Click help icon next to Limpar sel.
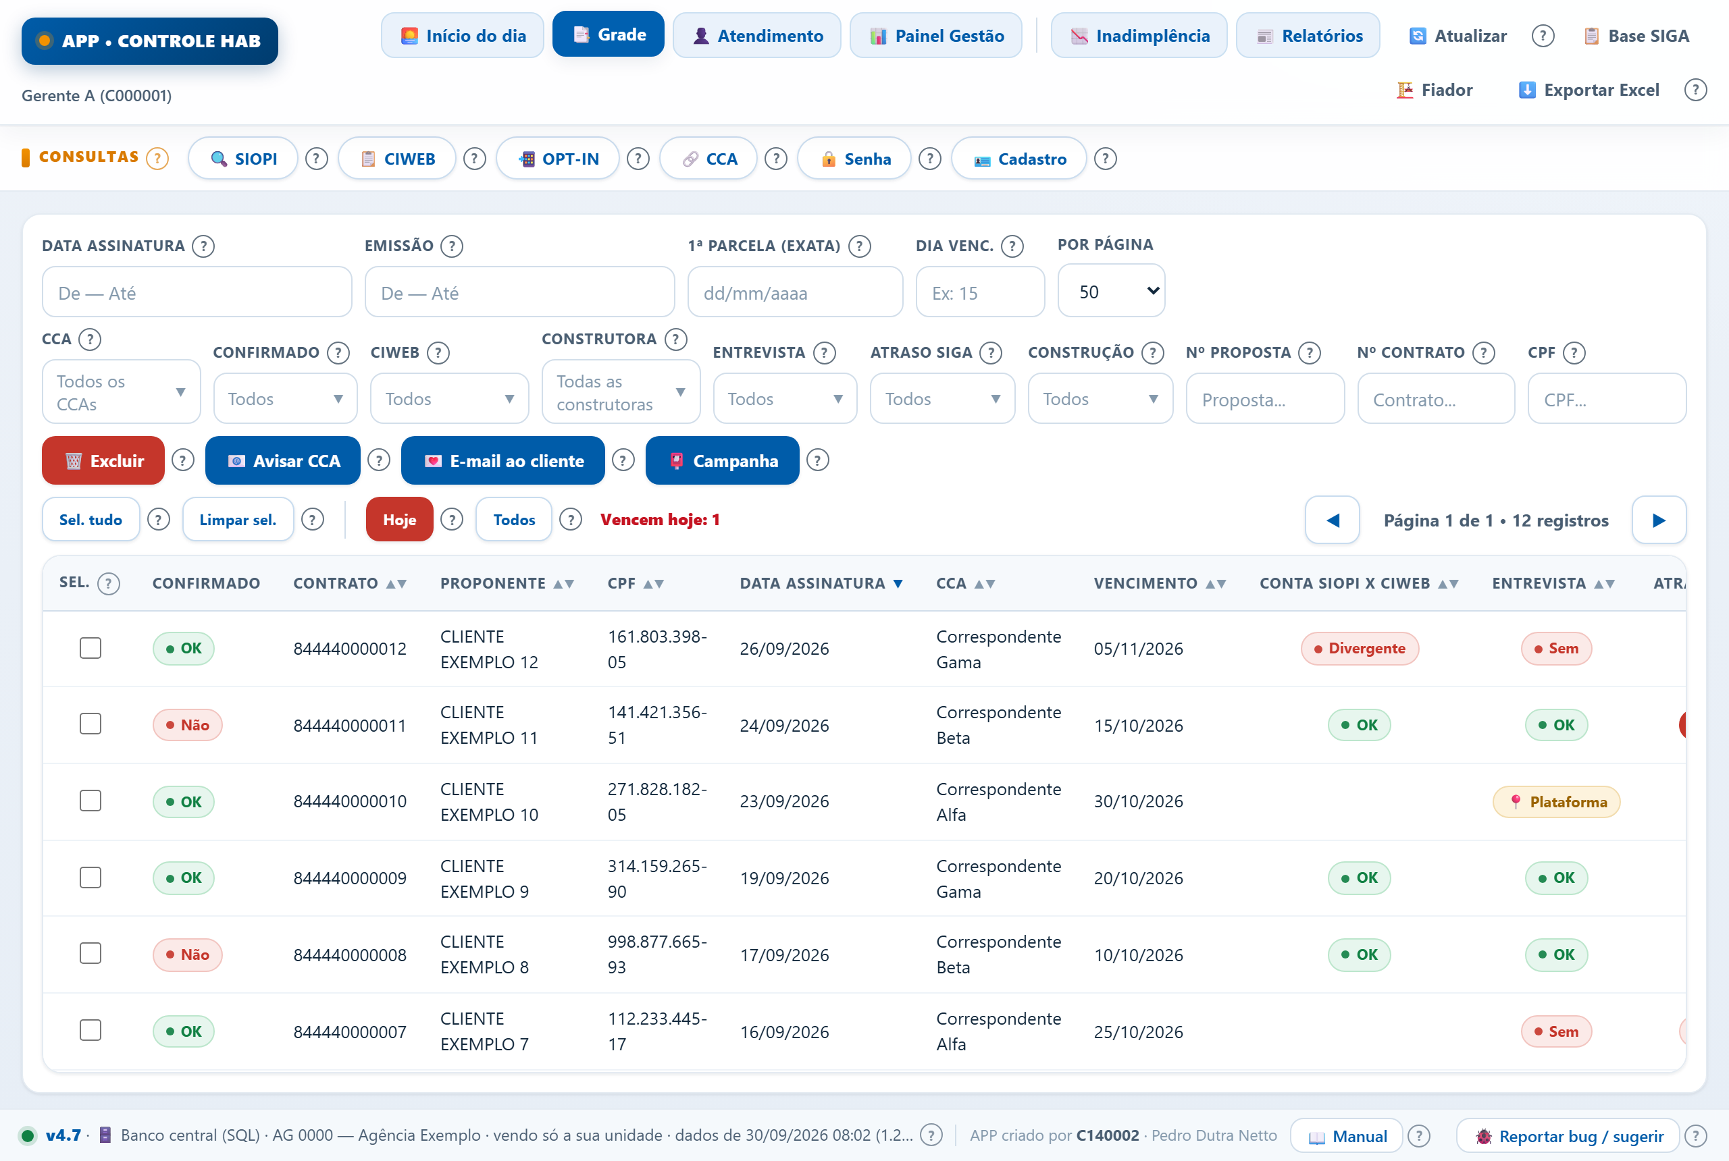 313,519
